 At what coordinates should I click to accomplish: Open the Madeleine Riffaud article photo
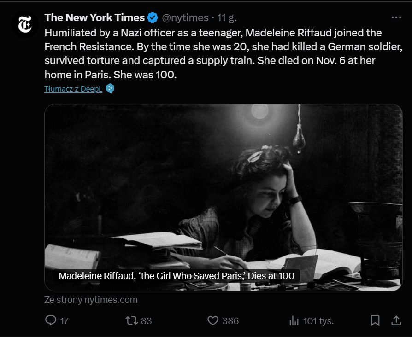click(x=223, y=184)
